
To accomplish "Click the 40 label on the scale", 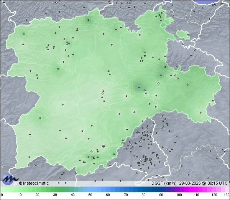I will click(x=73, y=195).
